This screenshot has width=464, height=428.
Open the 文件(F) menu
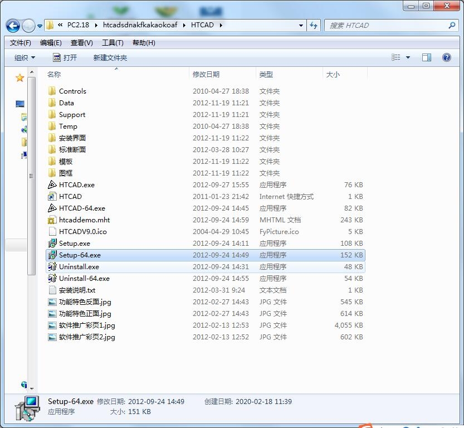[x=20, y=43]
